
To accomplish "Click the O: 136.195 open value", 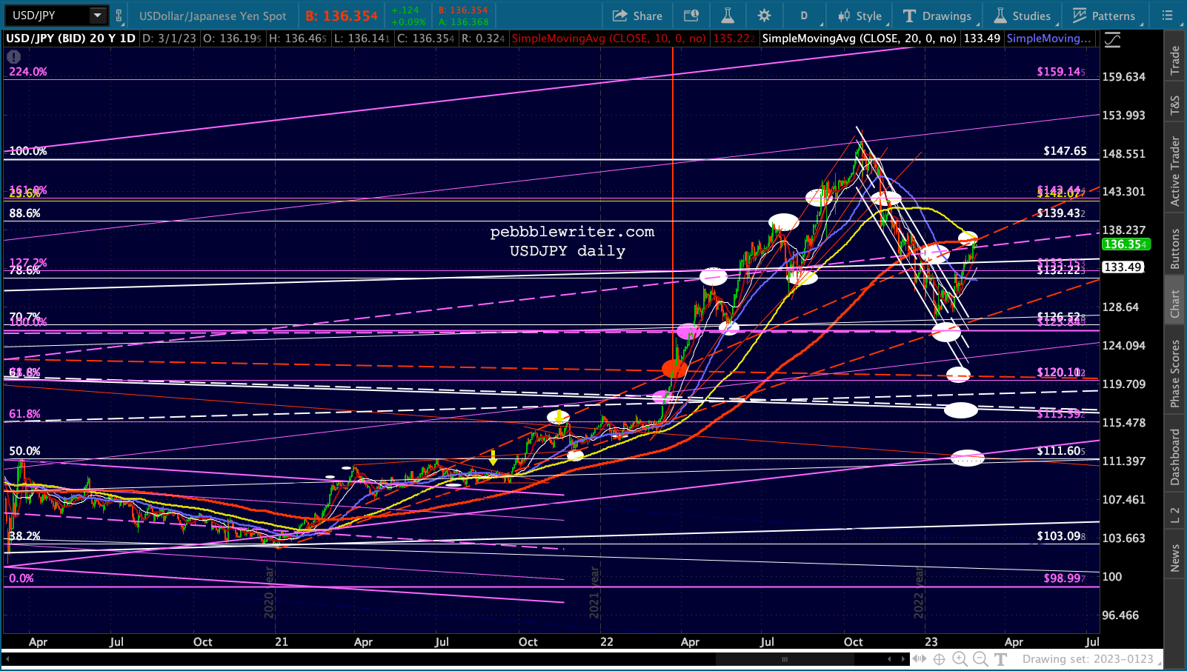I will (233, 39).
